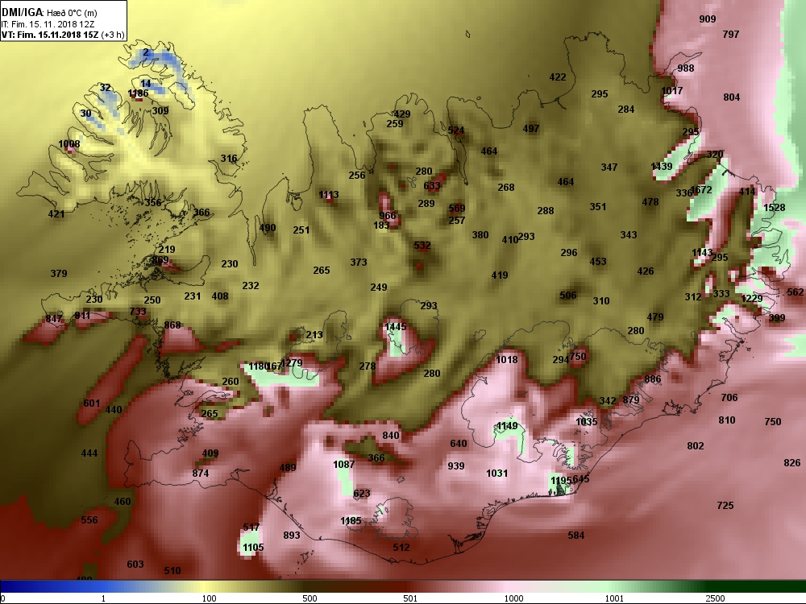Screen dimensions: 806x604
Task: Click the map value '532'
Action: [x=422, y=246]
